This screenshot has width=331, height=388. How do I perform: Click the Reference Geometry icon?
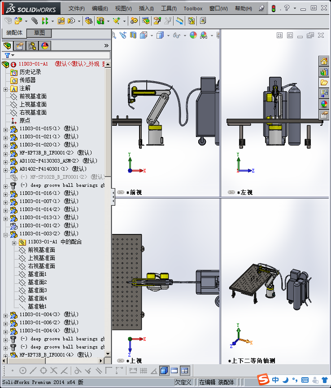[117, 21]
